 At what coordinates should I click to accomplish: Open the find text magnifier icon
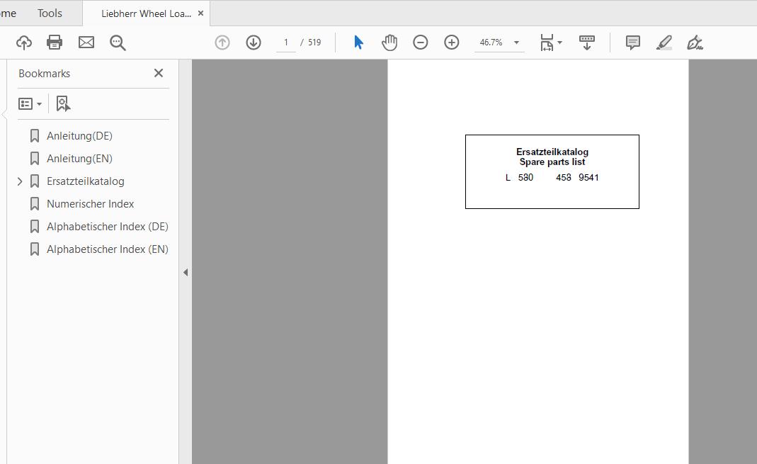tap(118, 43)
